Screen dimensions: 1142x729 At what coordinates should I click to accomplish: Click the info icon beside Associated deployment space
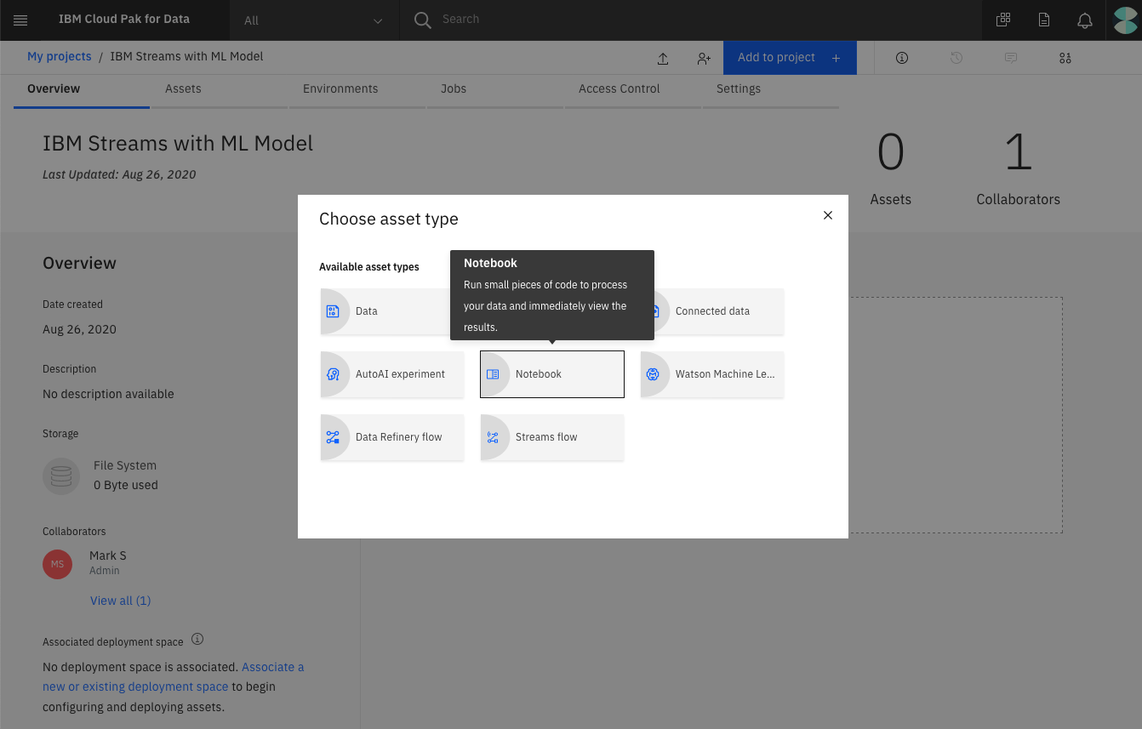click(x=197, y=639)
